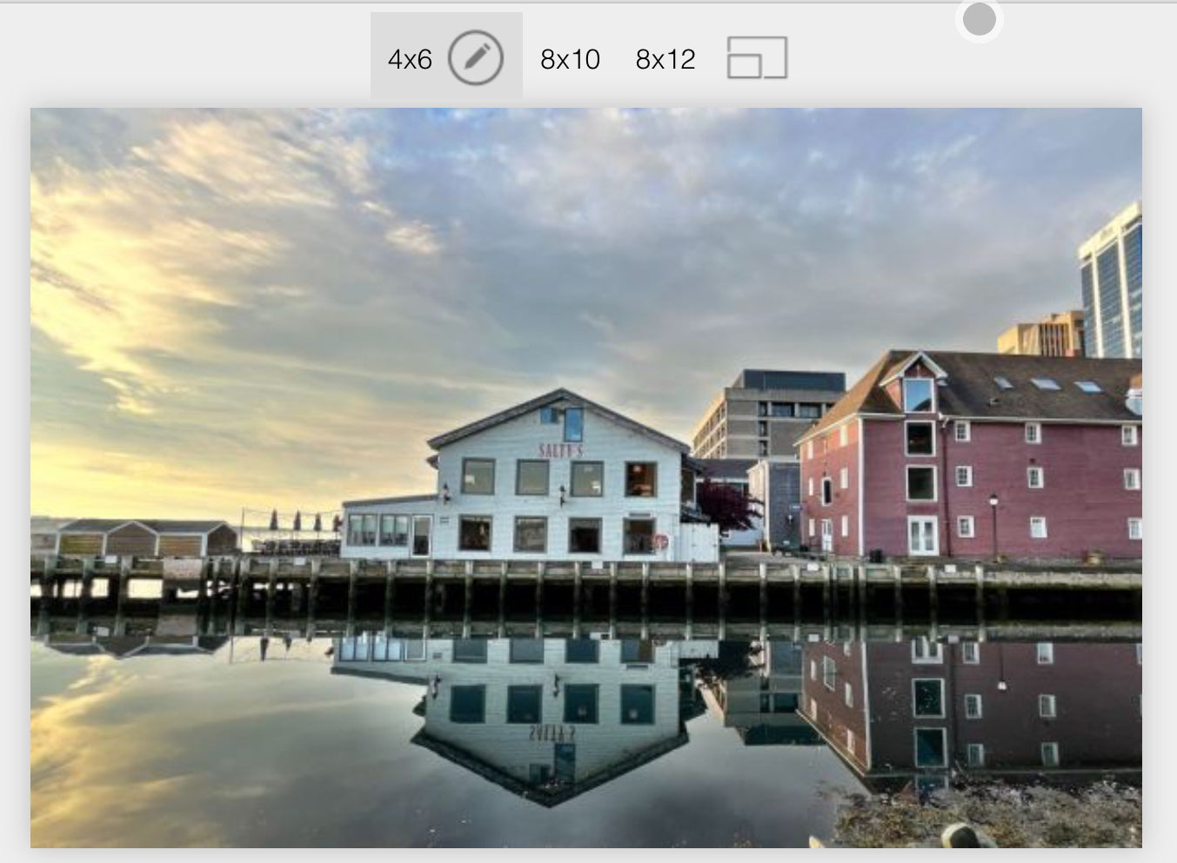Click the rocky shoreline in the bottom corner
This screenshot has width=1177, height=863.
click(x=1000, y=817)
